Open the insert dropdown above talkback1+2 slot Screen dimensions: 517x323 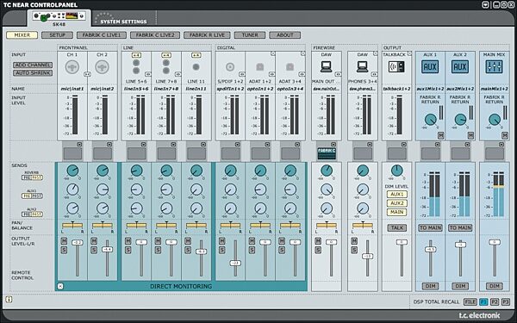pyautogui.click(x=403, y=145)
